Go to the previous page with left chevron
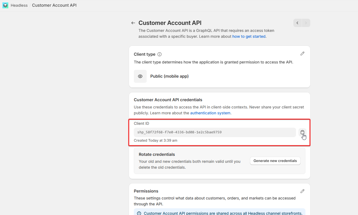Viewport: 358px width, 215px height. click(x=297, y=23)
